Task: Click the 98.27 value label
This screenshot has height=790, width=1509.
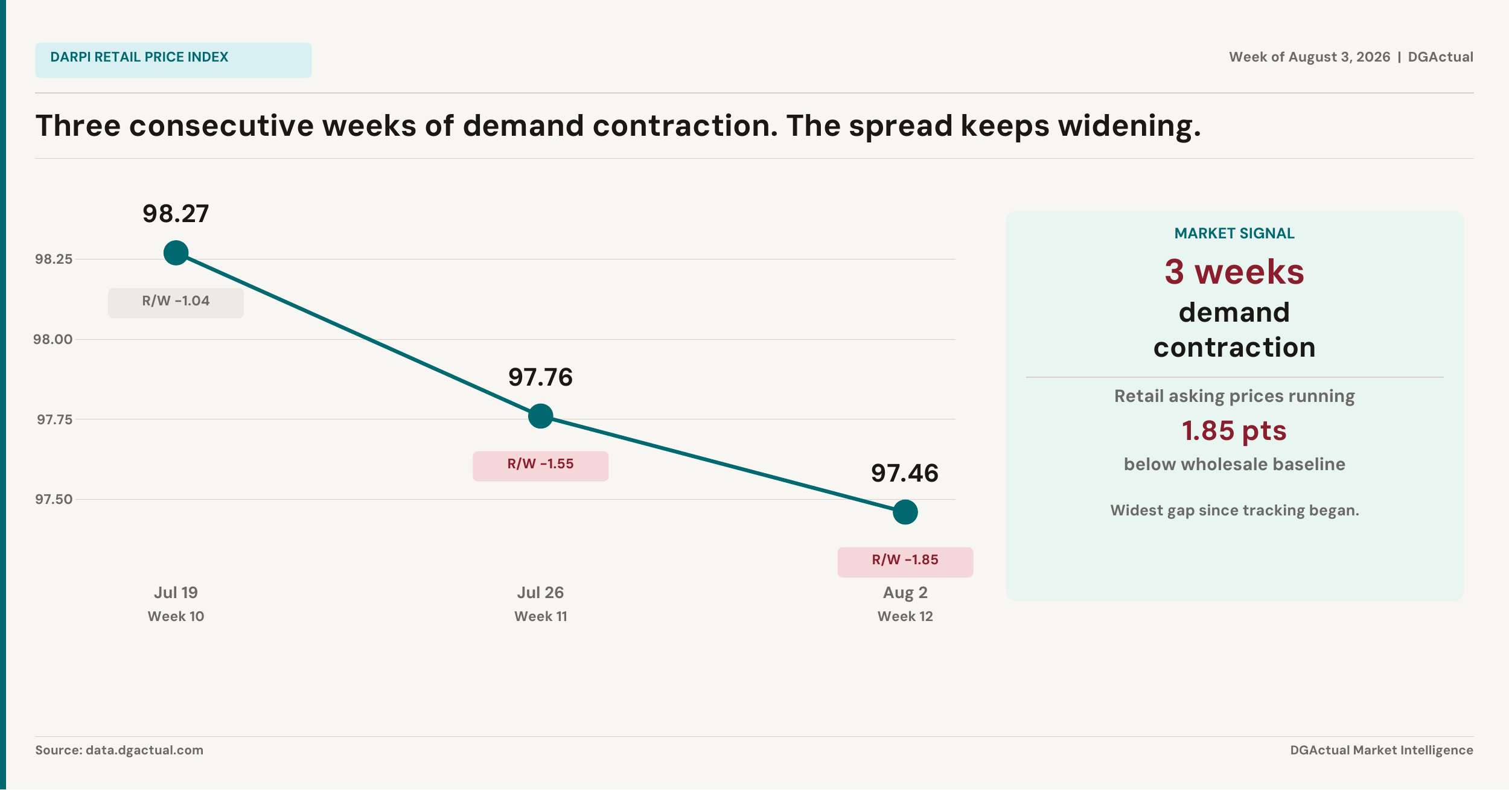Action: coord(176,214)
